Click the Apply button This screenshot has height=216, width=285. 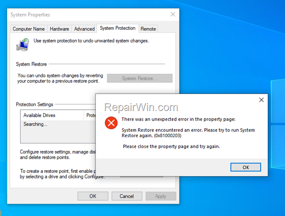pos(161,196)
